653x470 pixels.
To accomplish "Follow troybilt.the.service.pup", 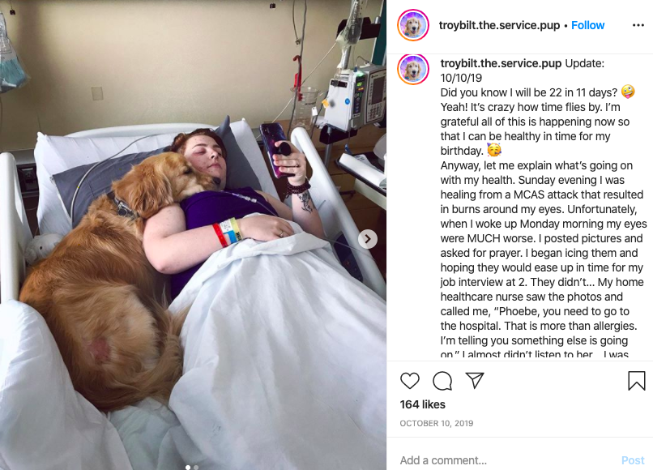I will (x=587, y=25).
